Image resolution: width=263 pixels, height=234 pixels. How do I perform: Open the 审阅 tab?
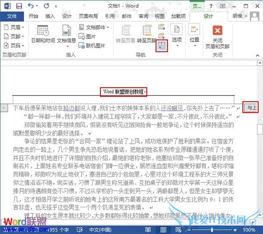[143, 16]
